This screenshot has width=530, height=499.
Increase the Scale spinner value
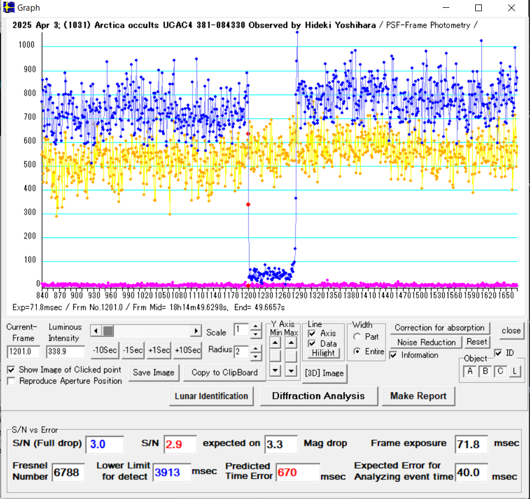pos(256,327)
